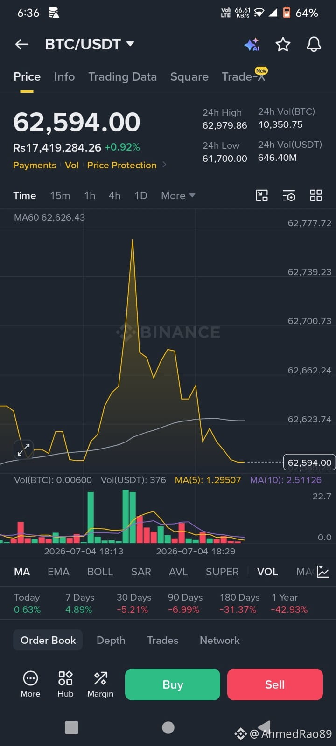Toggle the SAR indicator

pos(141,572)
